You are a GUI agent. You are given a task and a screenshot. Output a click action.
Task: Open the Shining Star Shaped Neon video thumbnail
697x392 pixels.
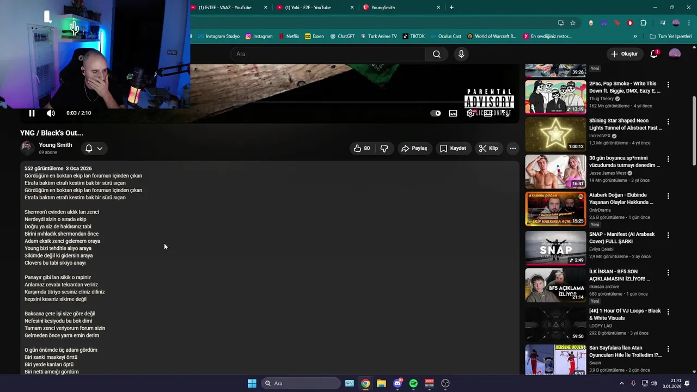pos(555,134)
